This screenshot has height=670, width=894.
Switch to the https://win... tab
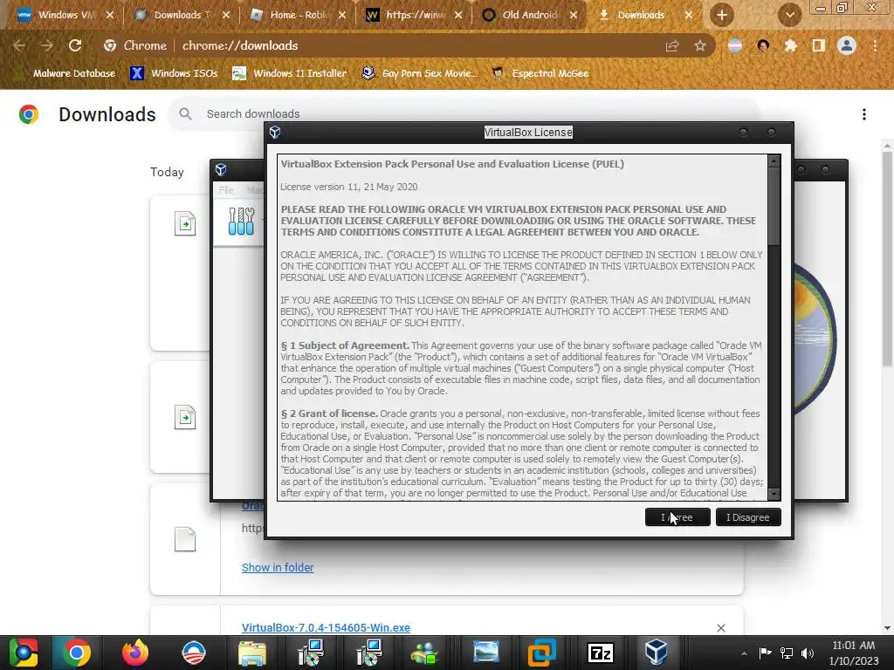click(414, 15)
